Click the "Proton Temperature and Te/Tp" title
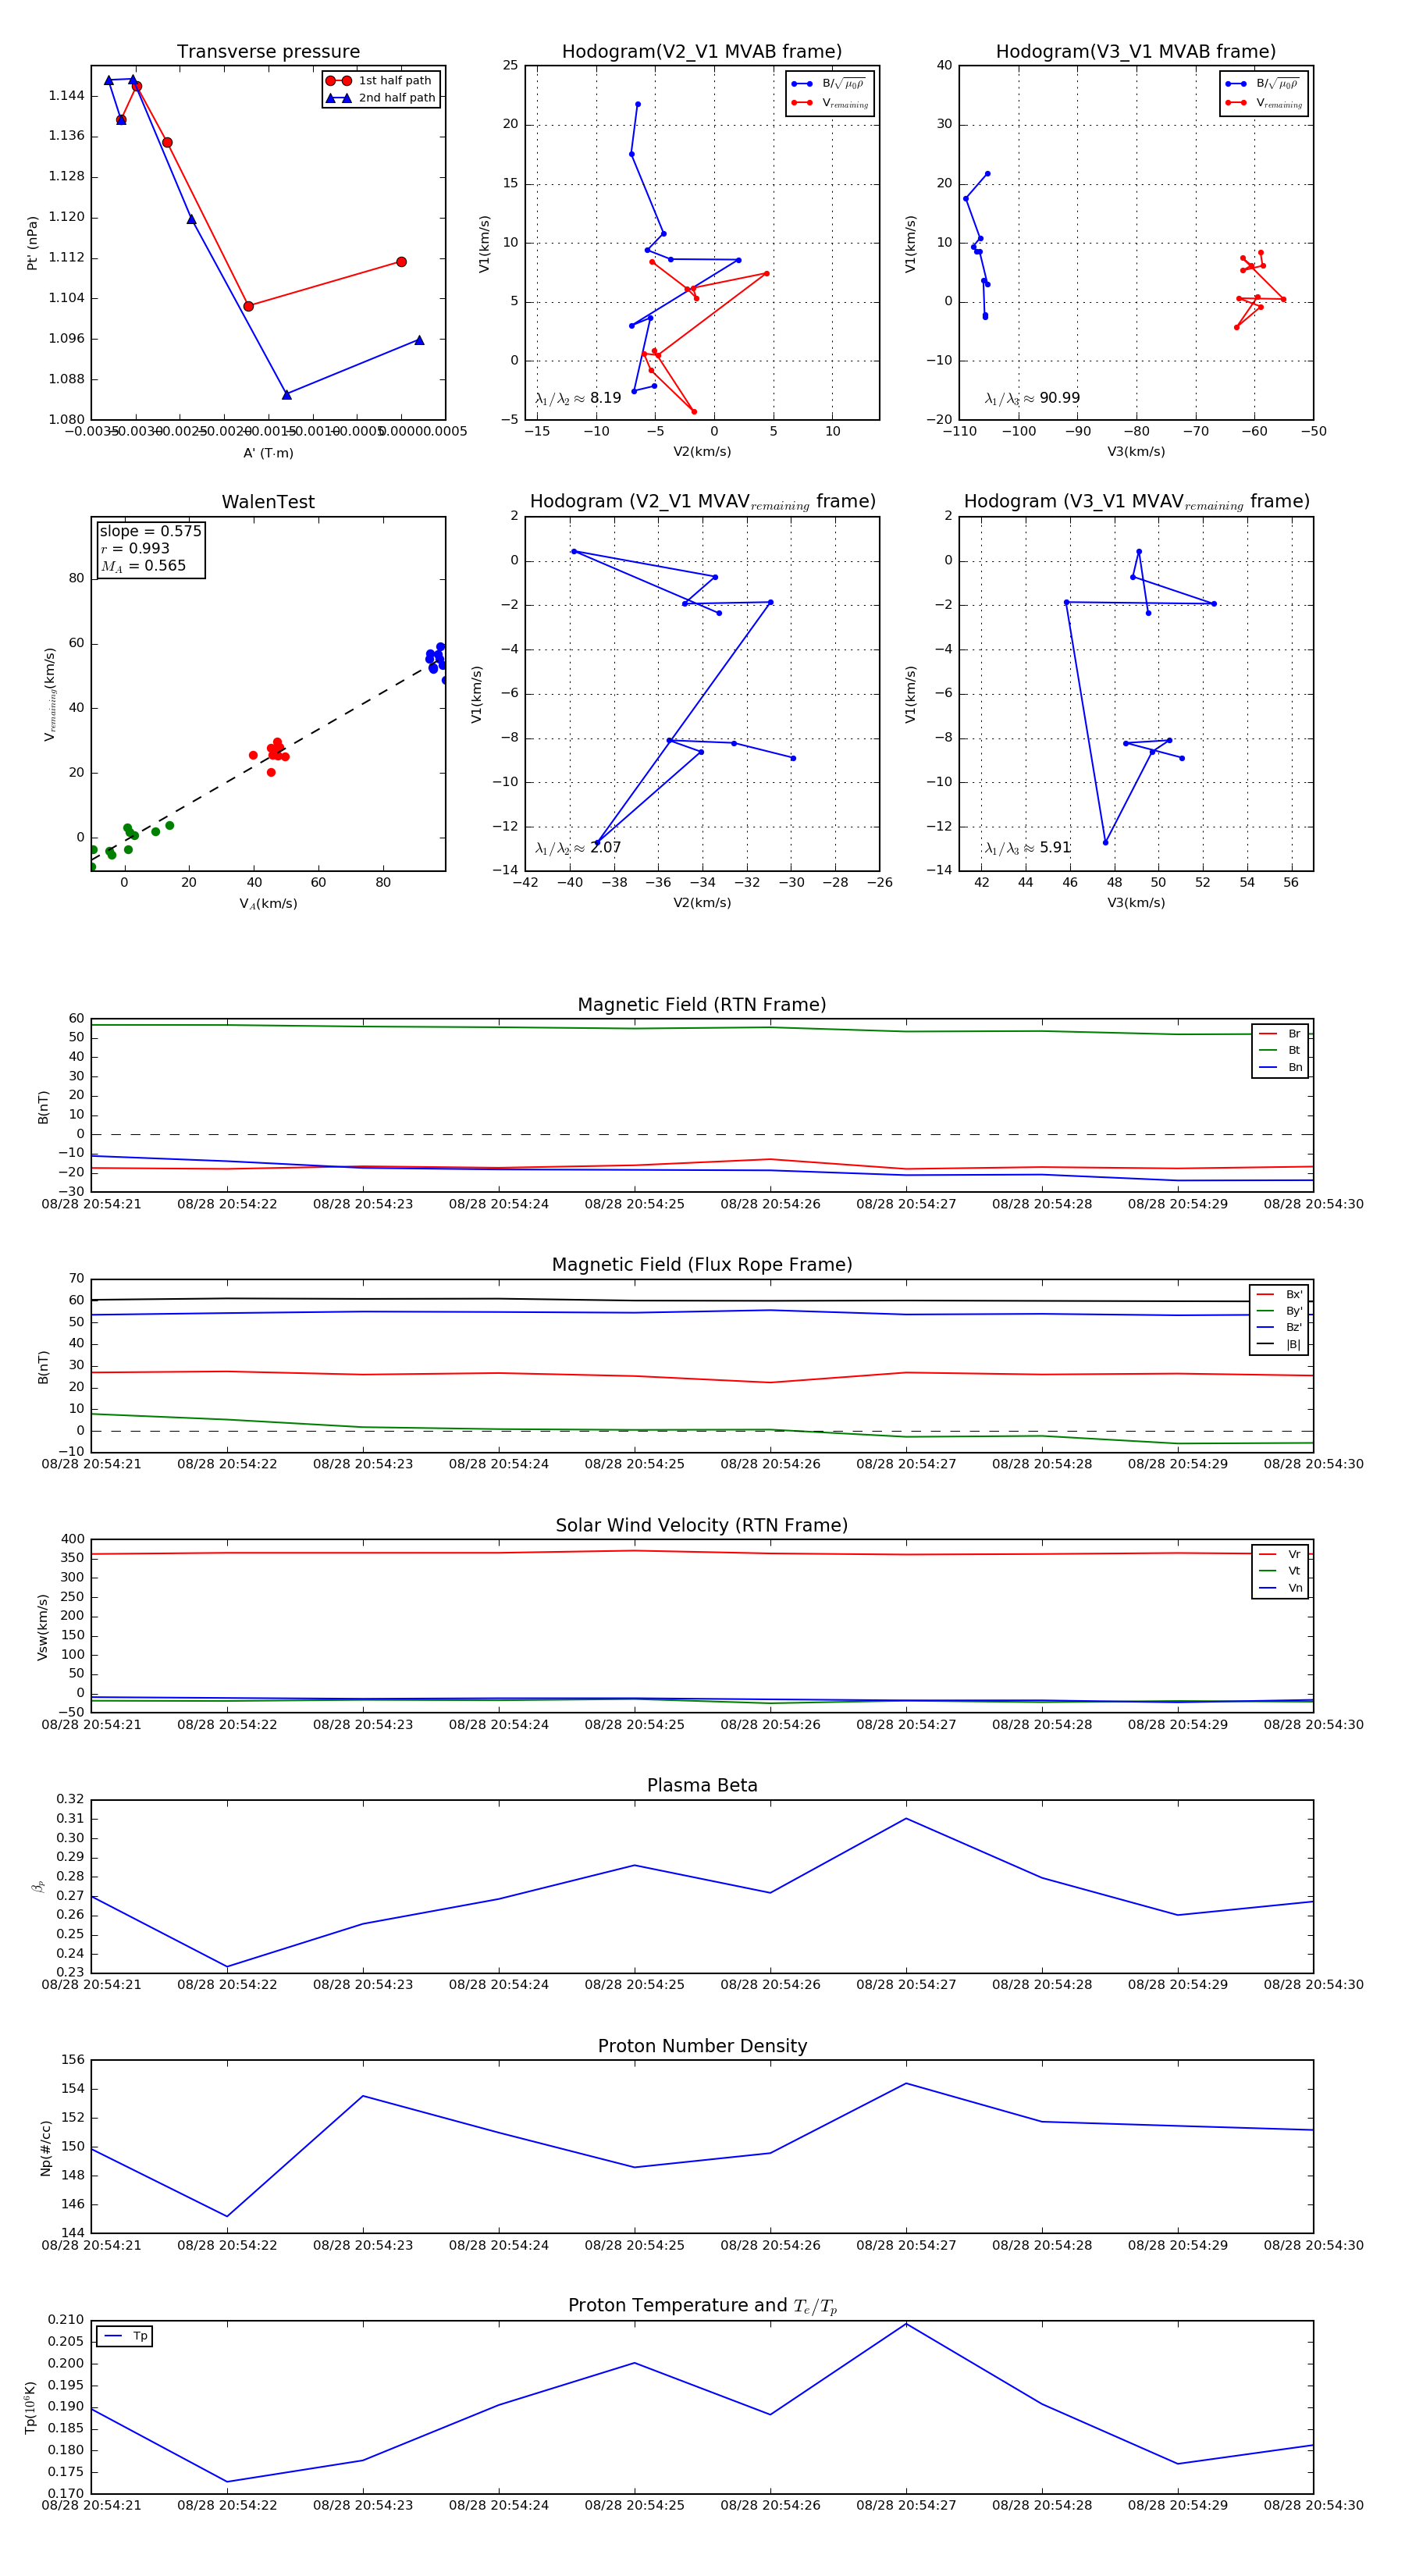Viewport: 1405px width, 2576px height. click(x=702, y=2305)
